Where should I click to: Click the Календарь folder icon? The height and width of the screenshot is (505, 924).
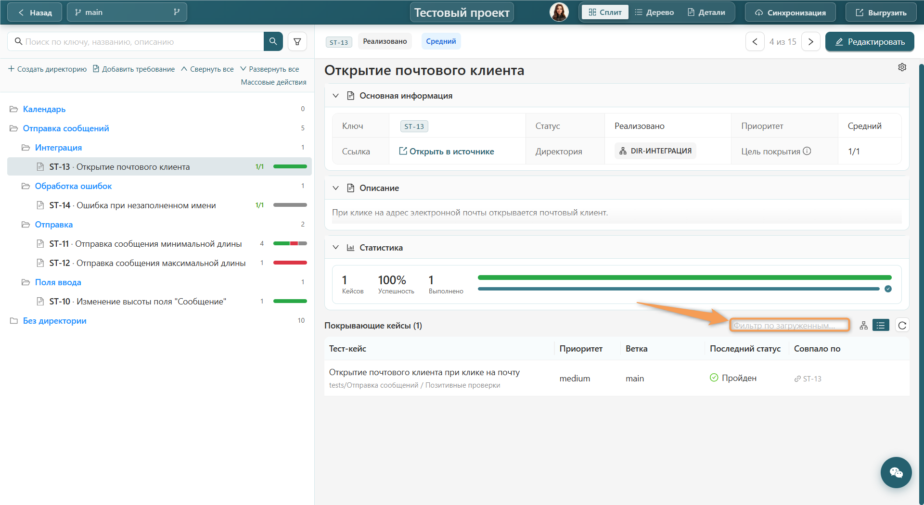[14, 109]
